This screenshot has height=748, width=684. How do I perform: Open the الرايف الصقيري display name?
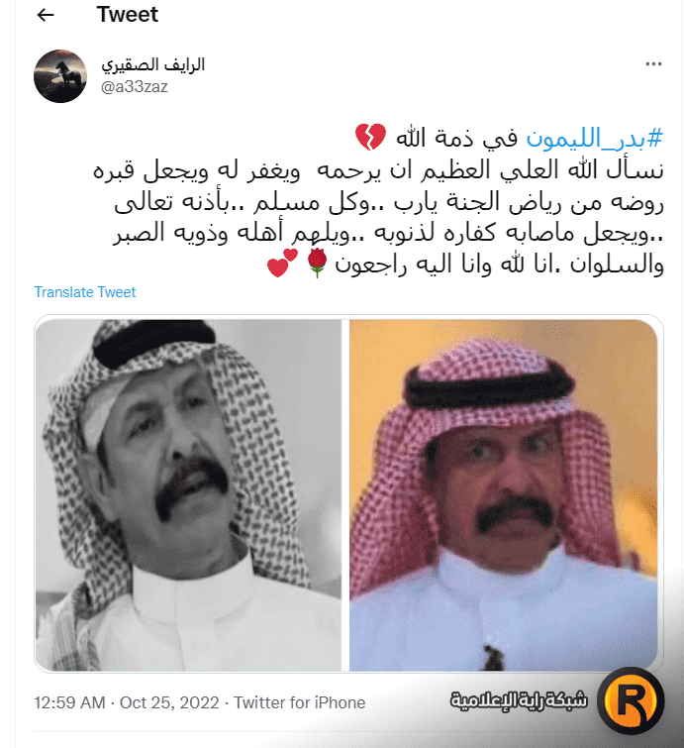[153, 64]
